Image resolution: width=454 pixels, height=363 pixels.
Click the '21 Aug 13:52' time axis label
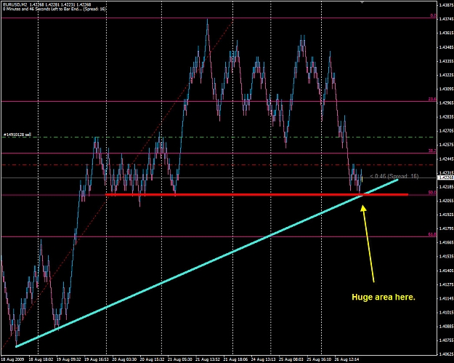208,359
